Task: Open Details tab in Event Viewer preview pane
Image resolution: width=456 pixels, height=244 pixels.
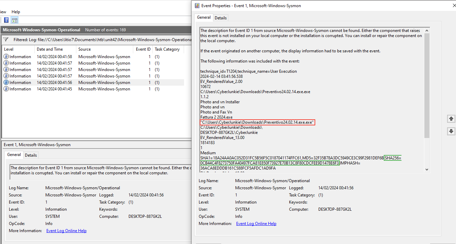Action: tap(31, 155)
